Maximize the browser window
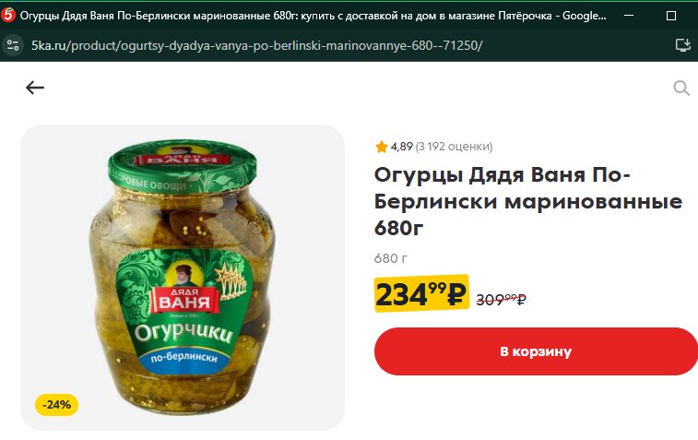Screen dimensions: 698x440 click(x=671, y=16)
